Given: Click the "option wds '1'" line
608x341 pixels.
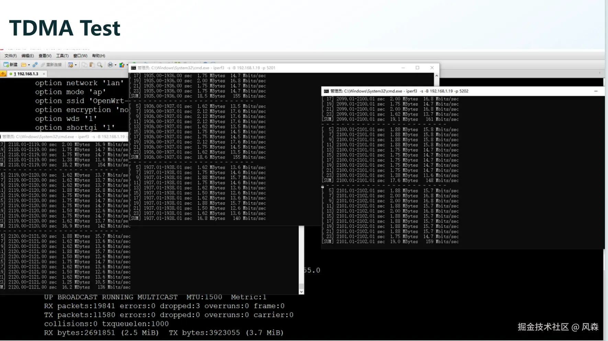Looking at the screenshot, I should click(66, 119).
